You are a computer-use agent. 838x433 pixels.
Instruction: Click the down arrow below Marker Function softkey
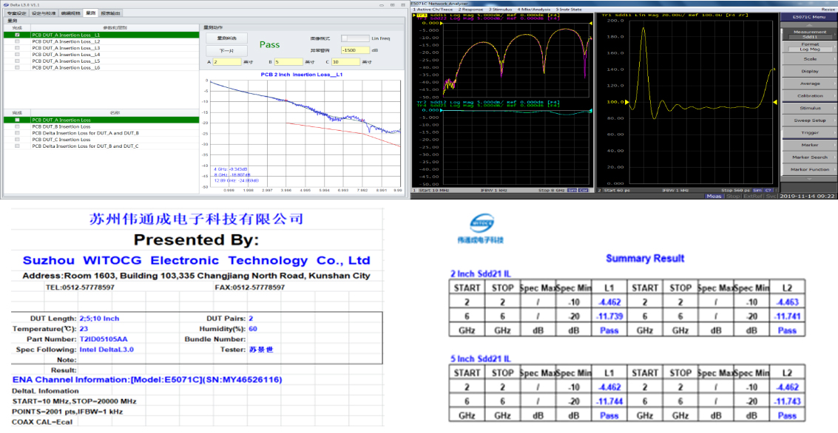pyautogui.click(x=810, y=178)
